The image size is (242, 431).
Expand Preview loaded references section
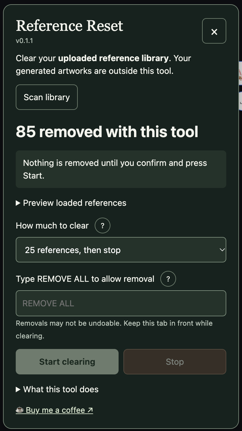point(71,203)
